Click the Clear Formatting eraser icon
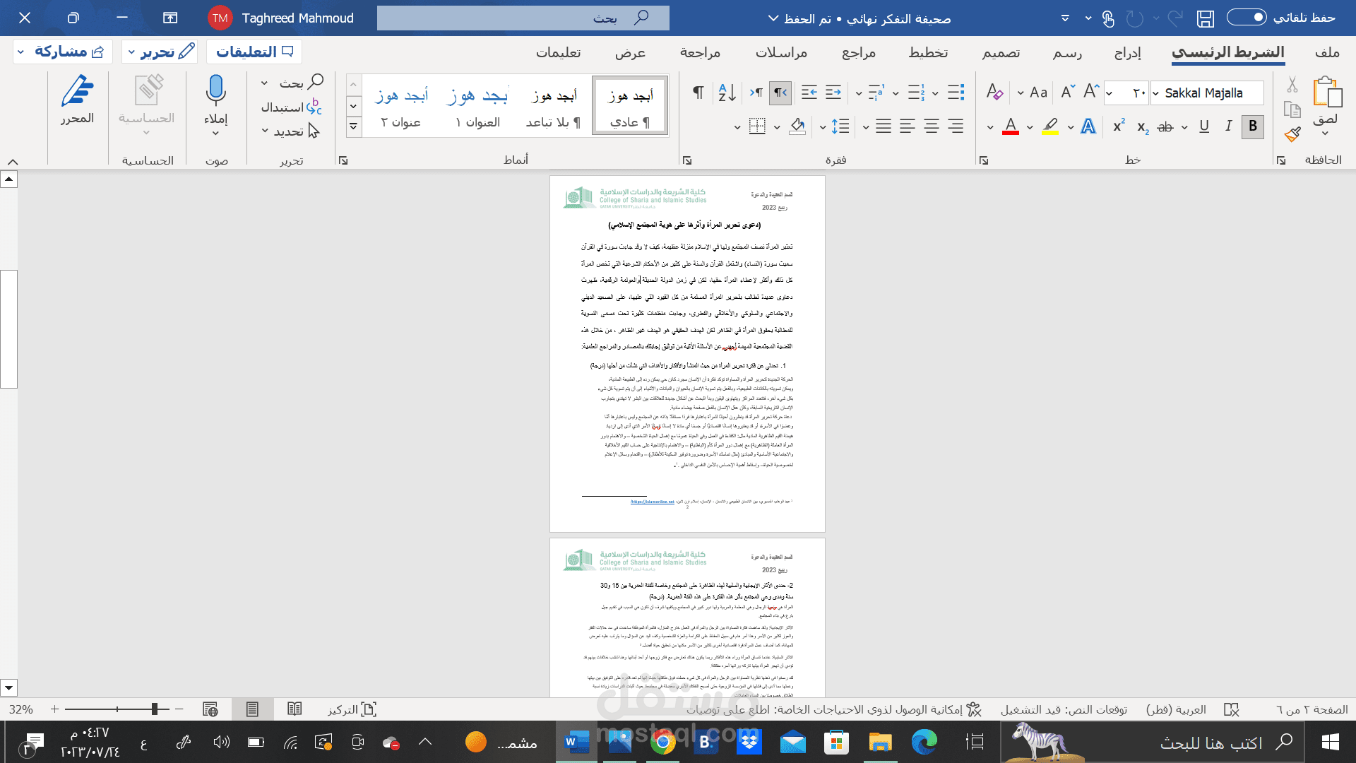Image resolution: width=1356 pixels, height=763 pixels. [994, 93]
